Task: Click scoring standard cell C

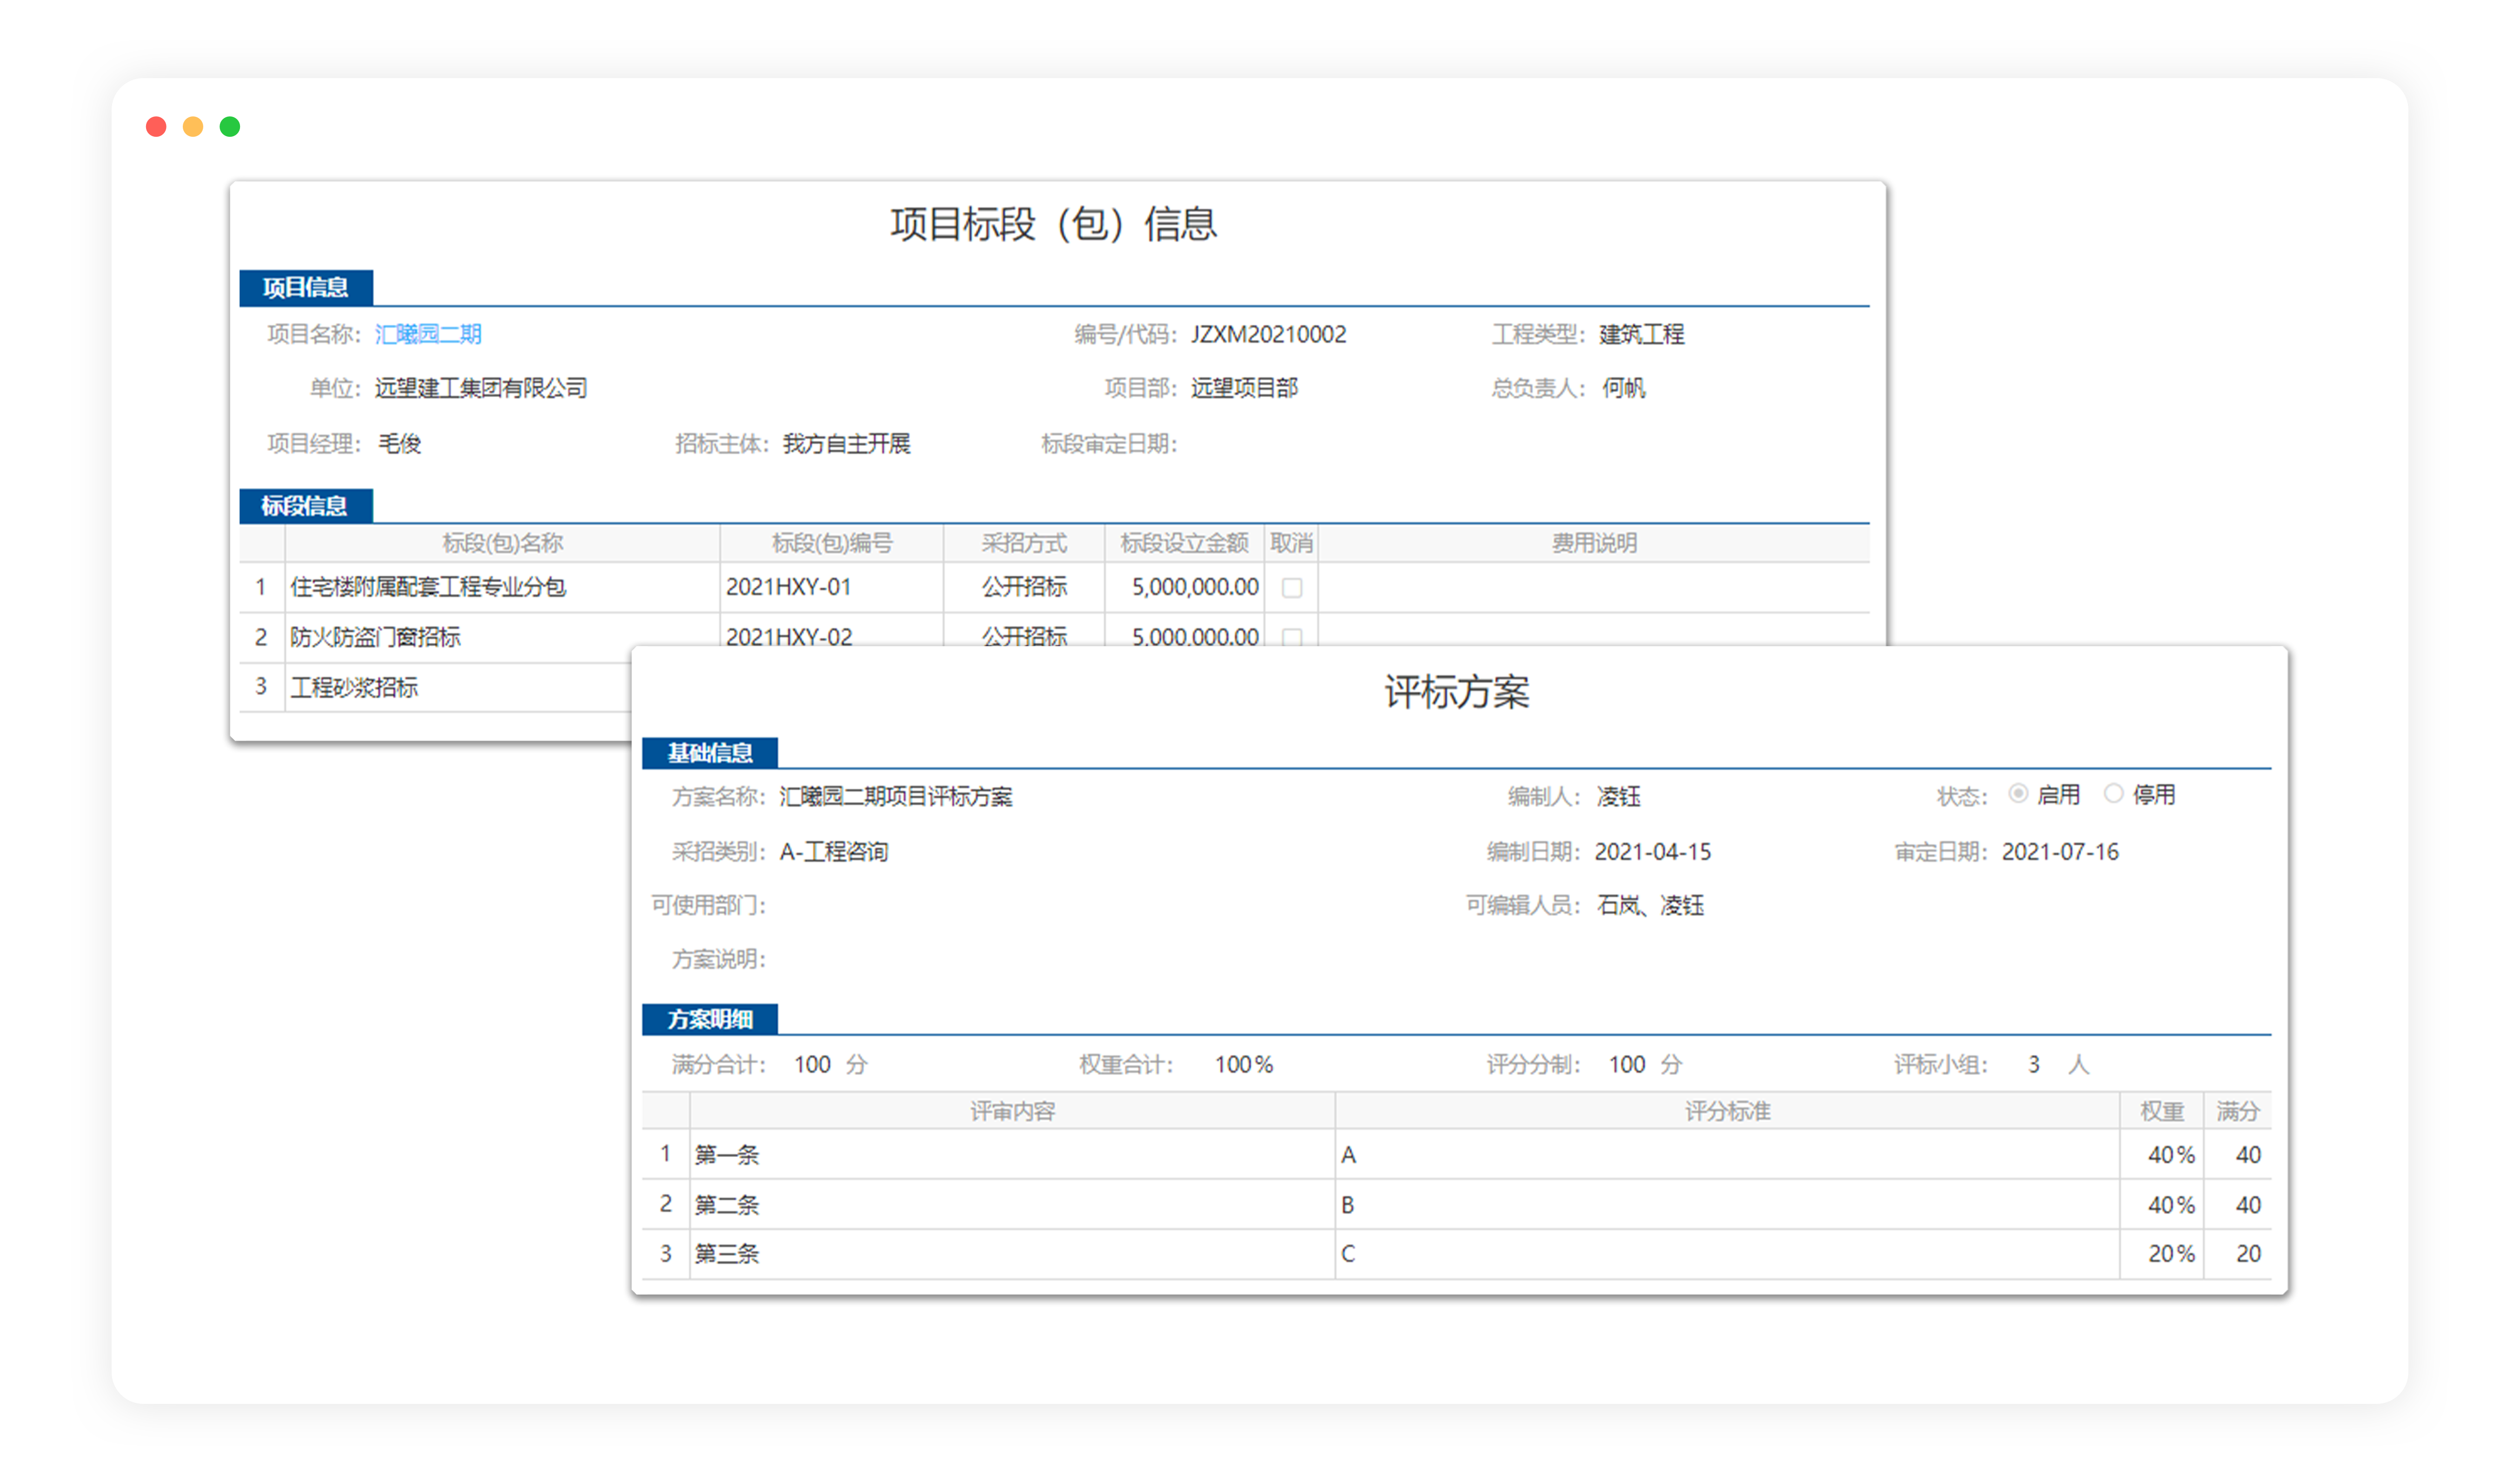Action: coord(1728,1254)
